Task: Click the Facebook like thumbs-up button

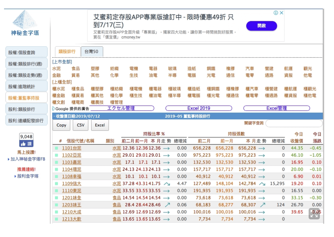Action: (26, 144)
